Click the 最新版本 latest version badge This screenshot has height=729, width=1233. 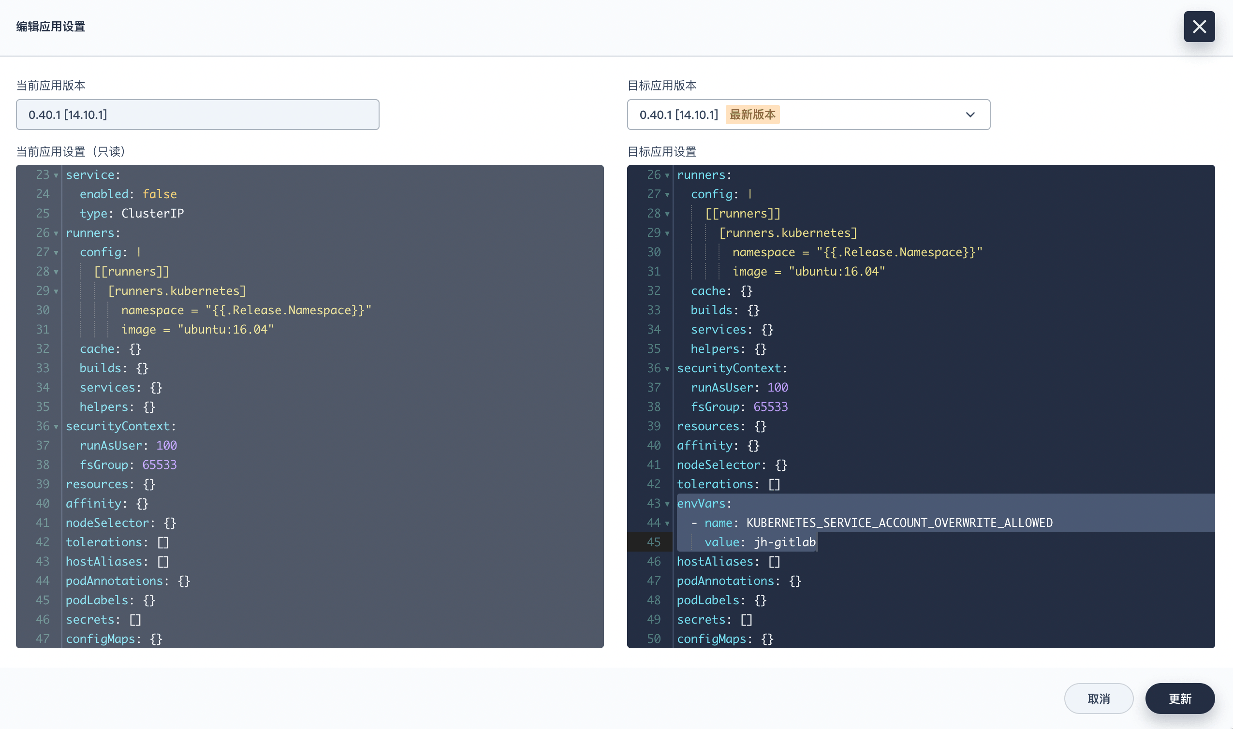[x=752, y=115]
